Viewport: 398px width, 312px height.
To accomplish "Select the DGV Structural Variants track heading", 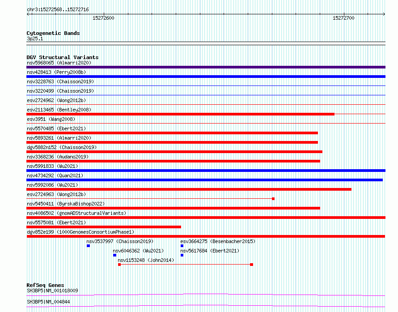I will click(x=63, y=57).
